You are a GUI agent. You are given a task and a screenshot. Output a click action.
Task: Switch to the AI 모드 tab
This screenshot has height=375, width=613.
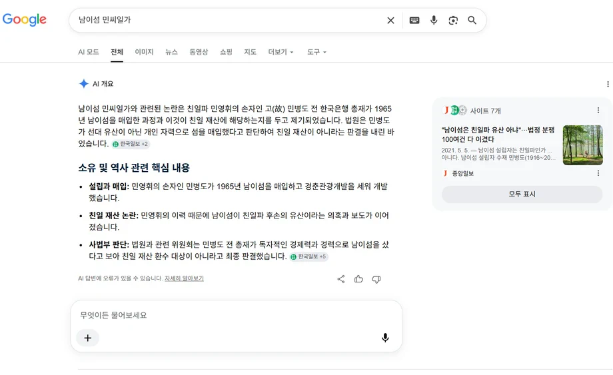tap(89, 52)
